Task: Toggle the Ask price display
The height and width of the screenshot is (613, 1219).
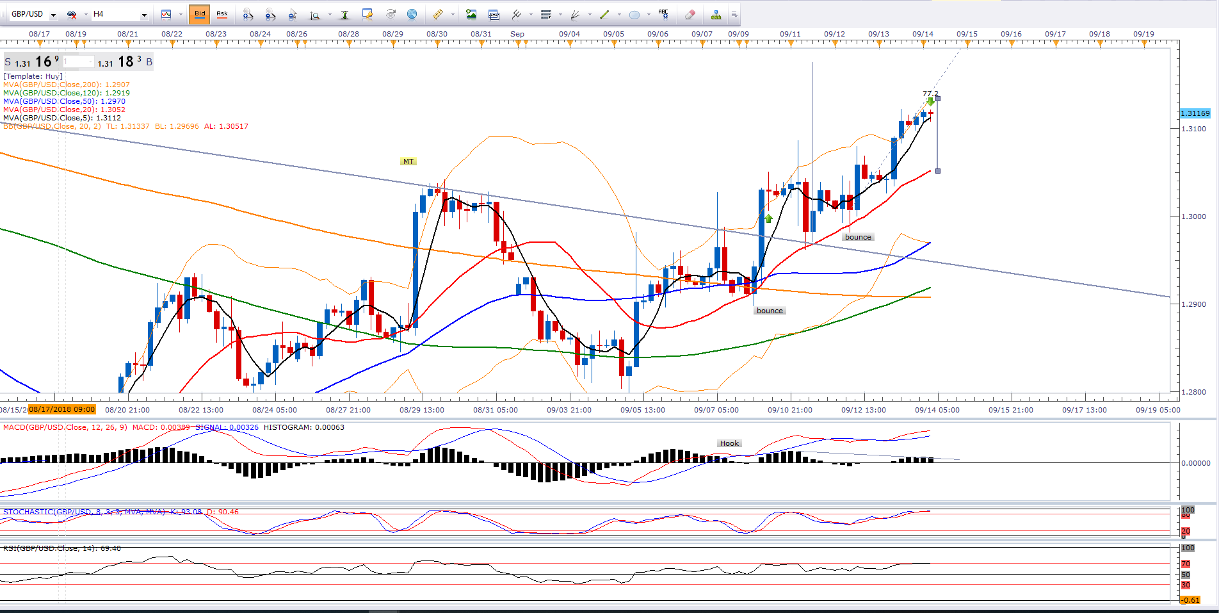Action: coord(222,14)
